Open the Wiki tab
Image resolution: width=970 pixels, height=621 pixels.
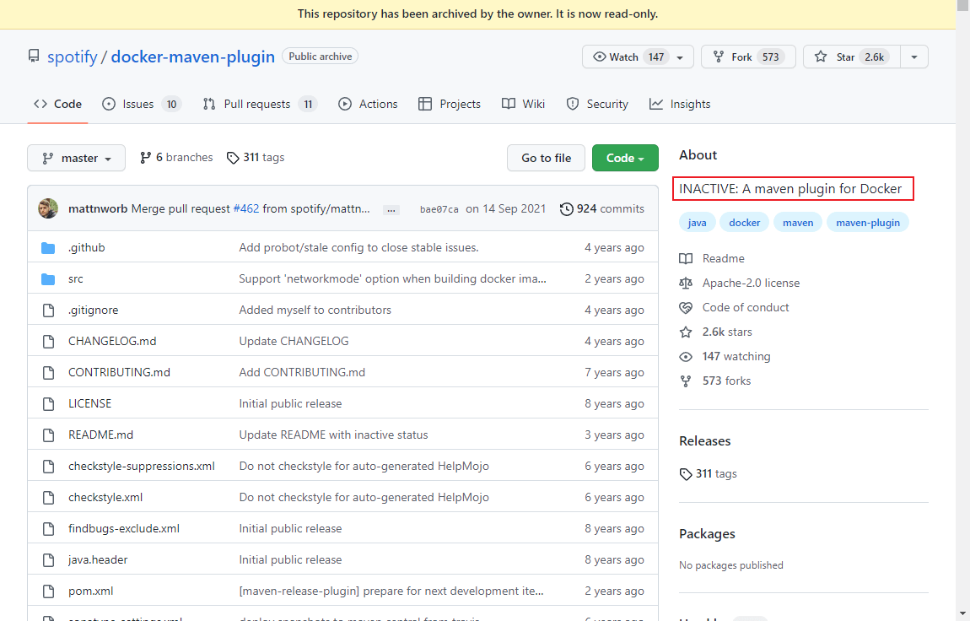coord(523,104)
